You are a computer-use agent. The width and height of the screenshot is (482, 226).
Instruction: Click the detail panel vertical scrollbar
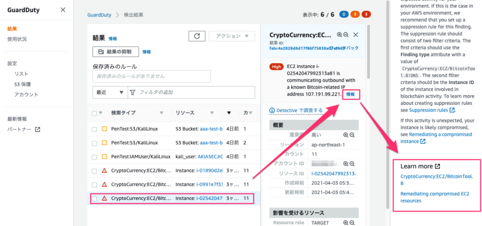[x=368, y=52]
